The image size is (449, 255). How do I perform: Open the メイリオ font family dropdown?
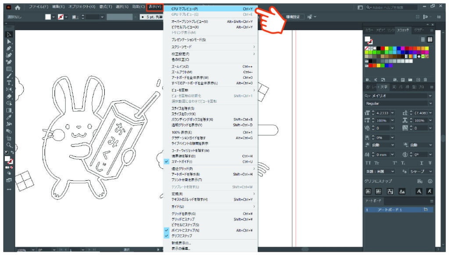(430, 96)
